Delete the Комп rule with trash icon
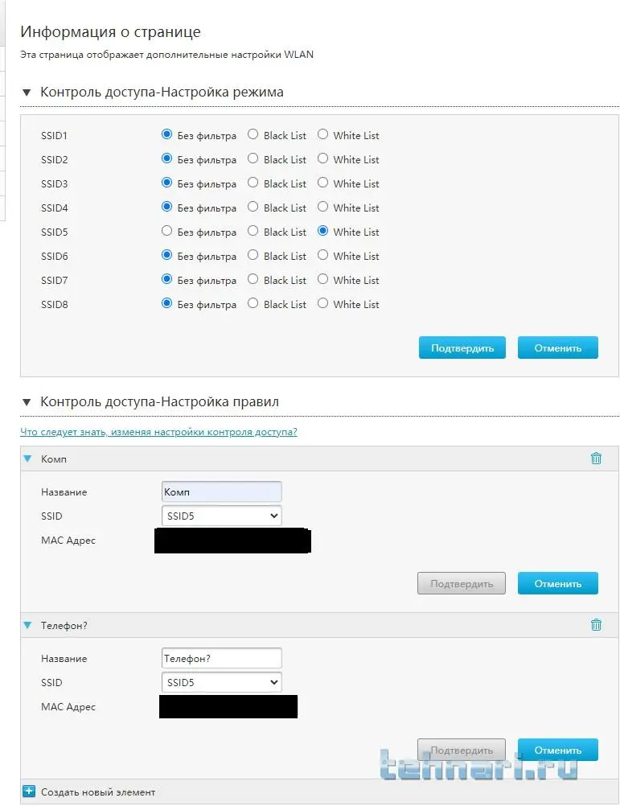Screen dimensions: 620x806 click(x=596, y=458)
